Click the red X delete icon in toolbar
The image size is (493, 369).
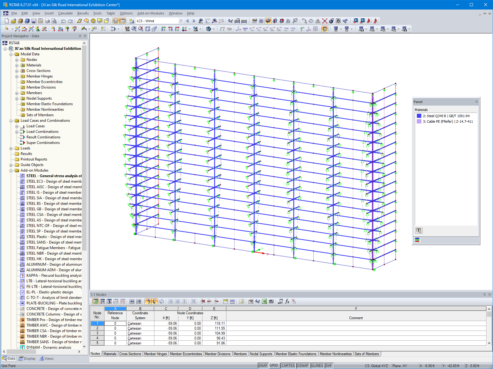coord(325,21)
